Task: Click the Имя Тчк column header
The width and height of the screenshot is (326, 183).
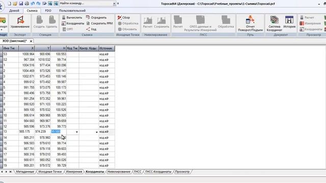Action: point(11,48)
